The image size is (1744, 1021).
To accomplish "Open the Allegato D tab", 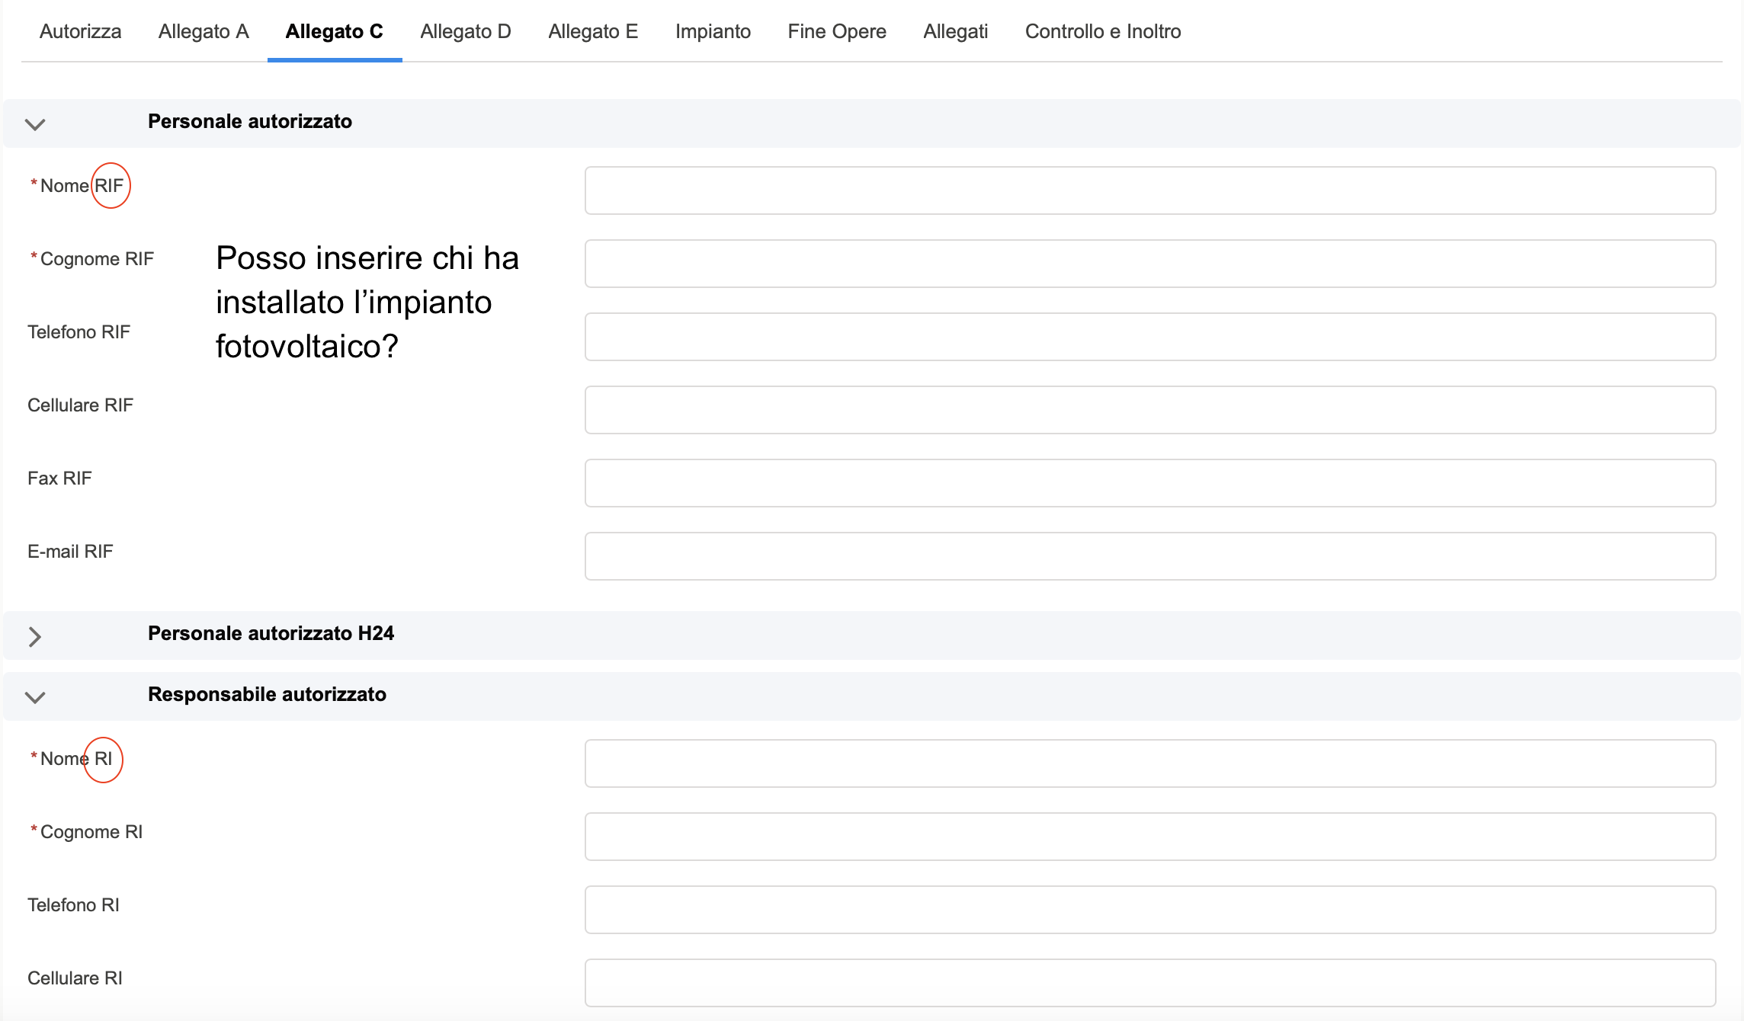I will [465, 31].
